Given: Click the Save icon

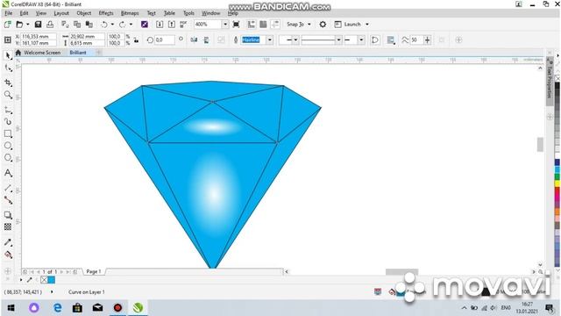Looking at the screenshot, I should click(x=38, y=25).
